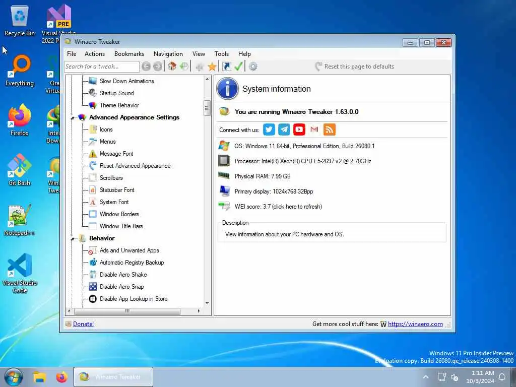Open the Home page via house icon
The width and height of the screenshot is (516, 387).
coord(172,67)
